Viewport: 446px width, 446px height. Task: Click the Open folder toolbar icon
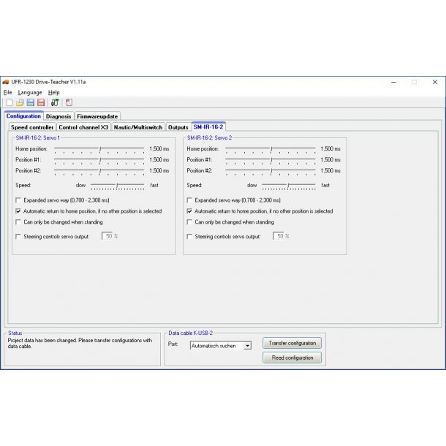(20, 102)
